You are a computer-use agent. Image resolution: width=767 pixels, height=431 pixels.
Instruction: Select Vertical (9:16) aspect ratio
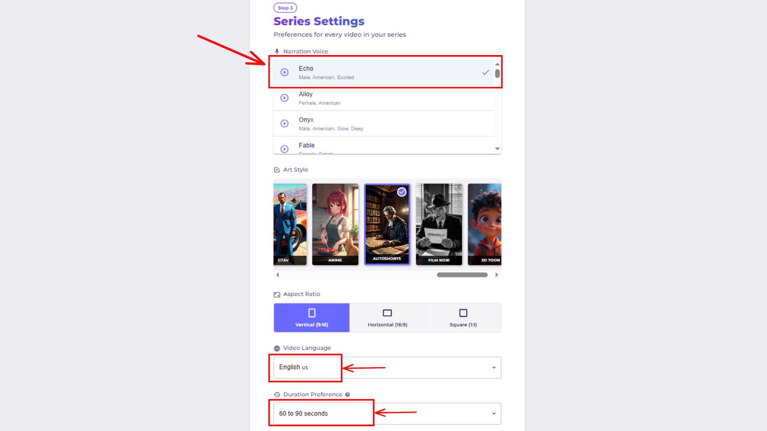tap(312, 318)
